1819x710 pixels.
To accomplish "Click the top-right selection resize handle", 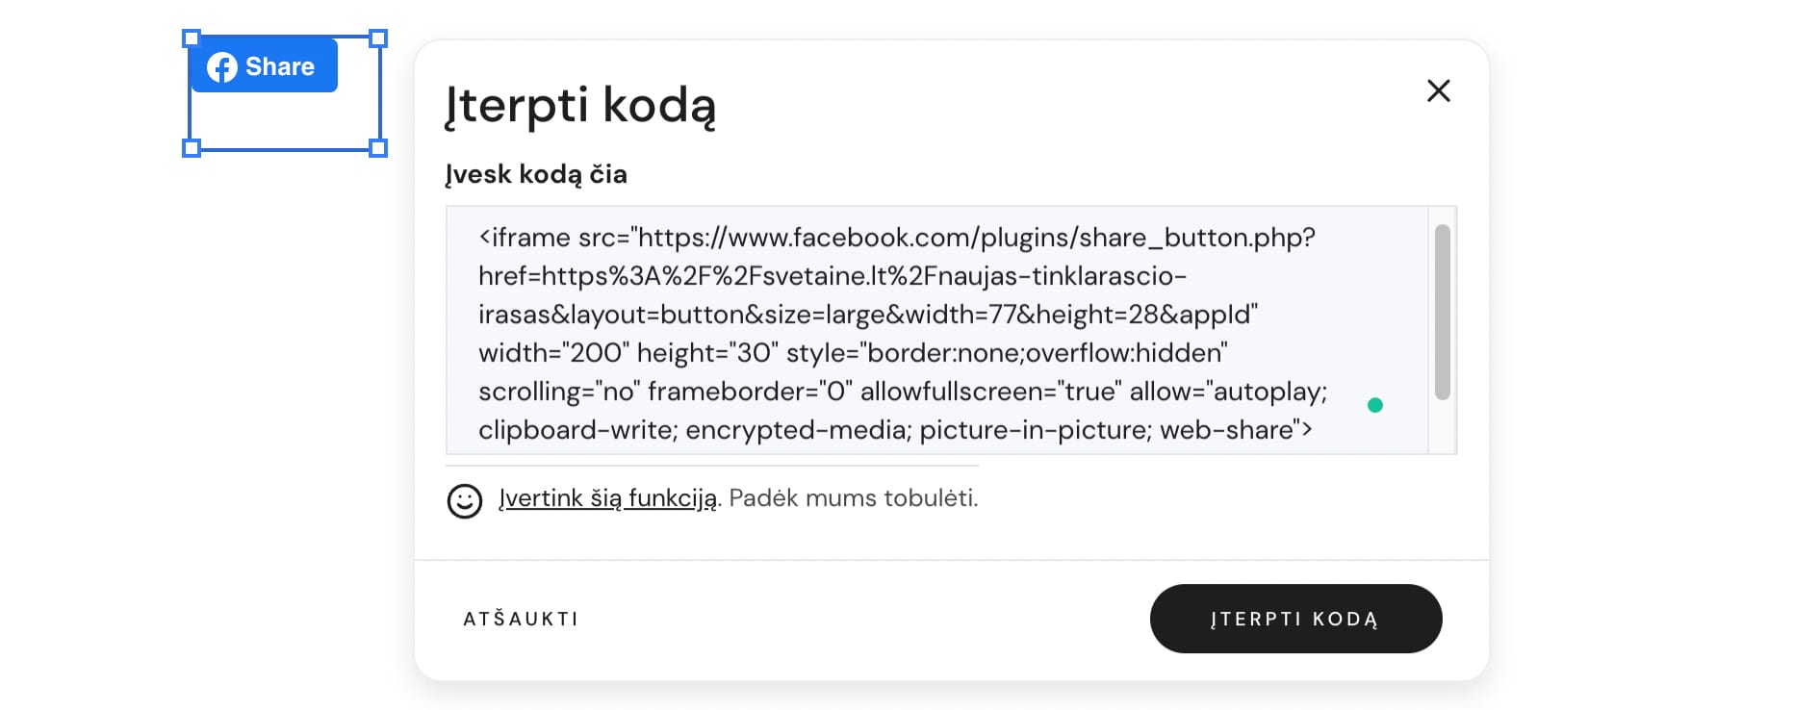I will coord(378,38).
